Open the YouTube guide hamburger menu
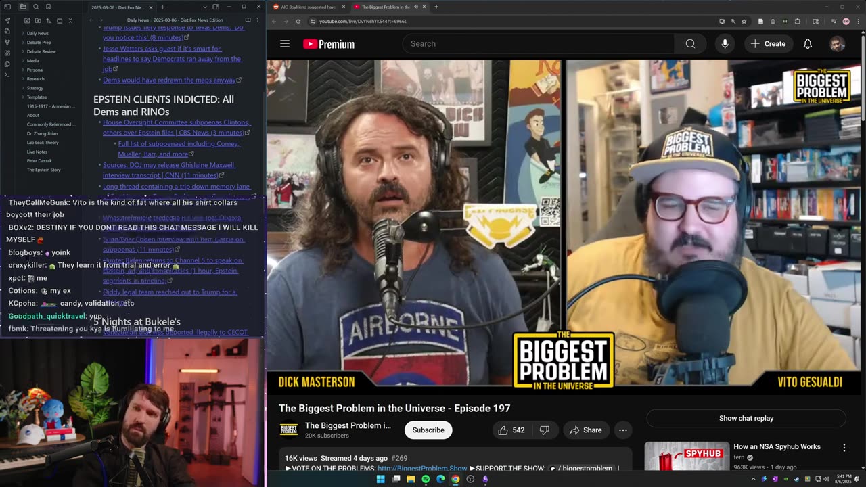Screen dimensions: 866x487 (285, 44)
